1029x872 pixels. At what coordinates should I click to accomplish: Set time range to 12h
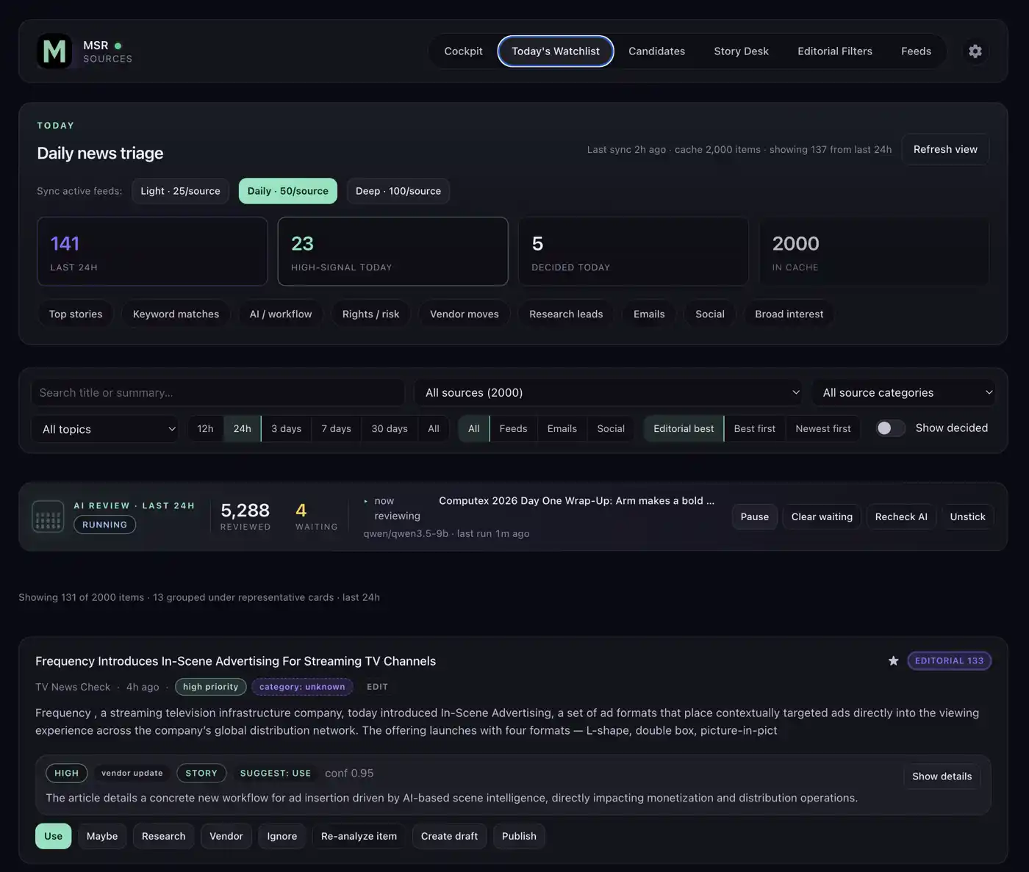coord(205,428)
